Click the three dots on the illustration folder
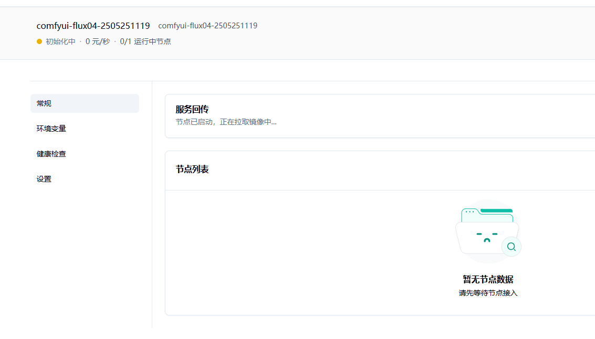The image size is (595, 339). point(469,212)
